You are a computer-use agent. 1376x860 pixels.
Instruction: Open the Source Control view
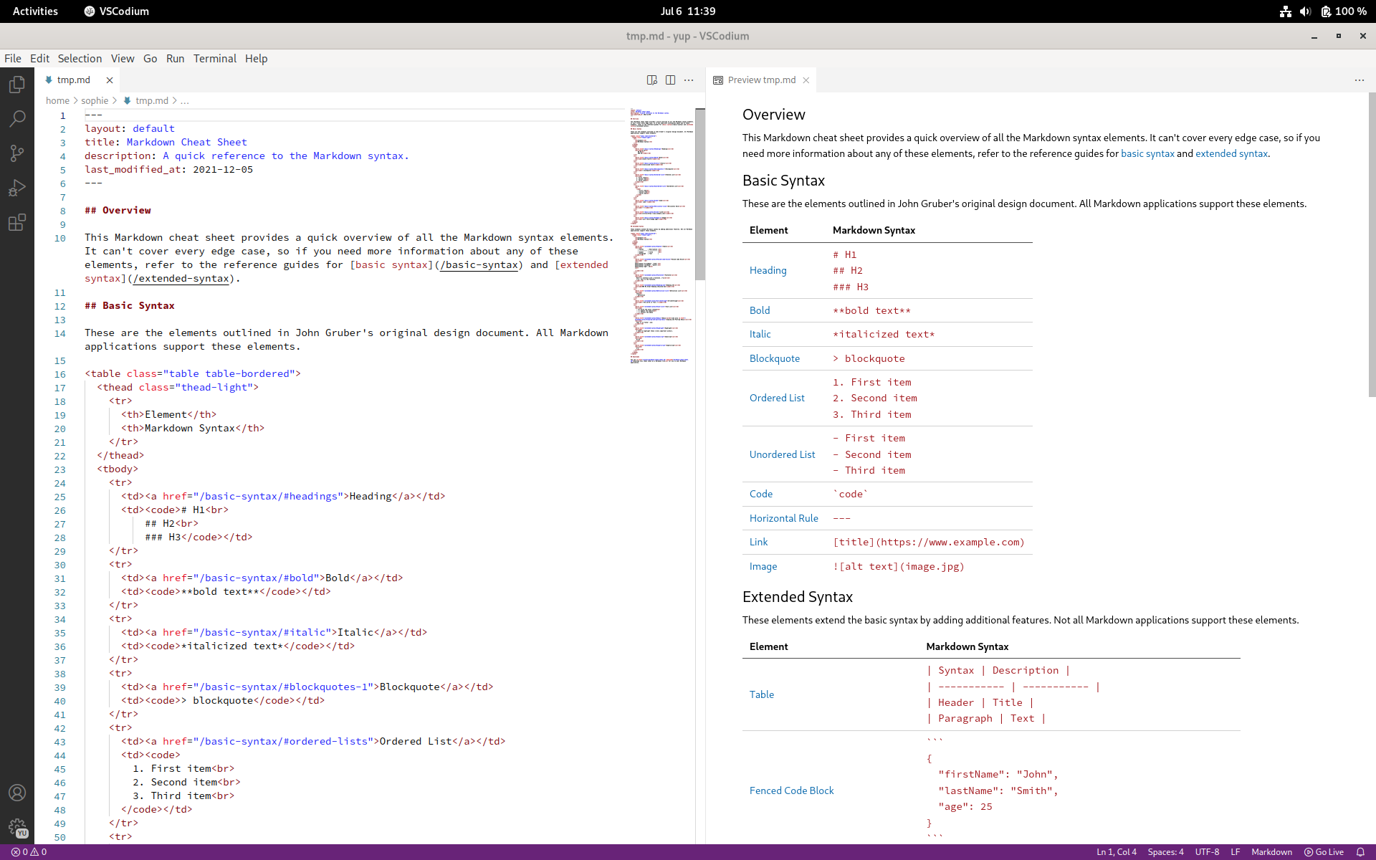coord(17,153)
